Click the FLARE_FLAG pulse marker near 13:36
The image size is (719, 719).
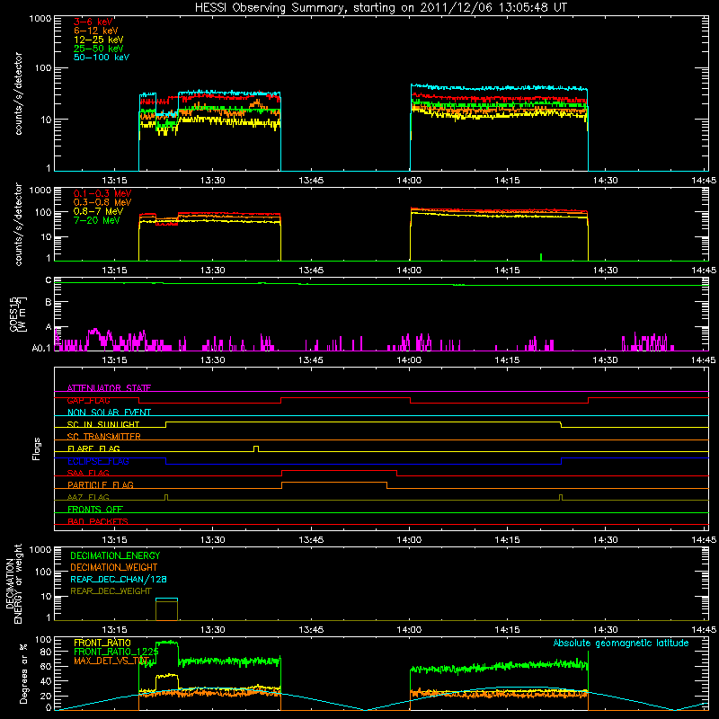[x=256, y=448]
